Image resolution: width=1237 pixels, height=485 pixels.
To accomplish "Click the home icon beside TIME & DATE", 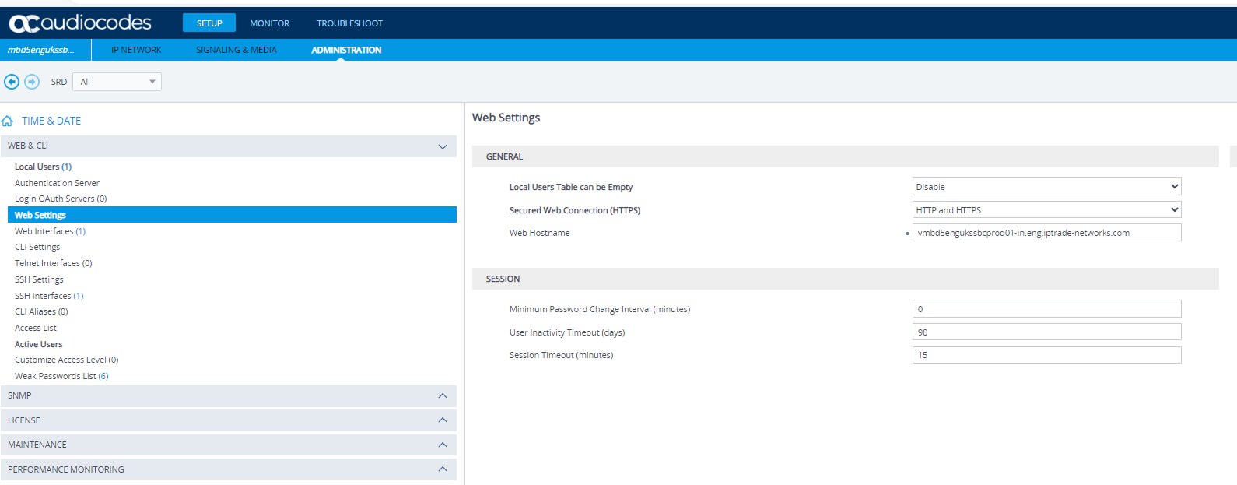I will click(8, 121).
